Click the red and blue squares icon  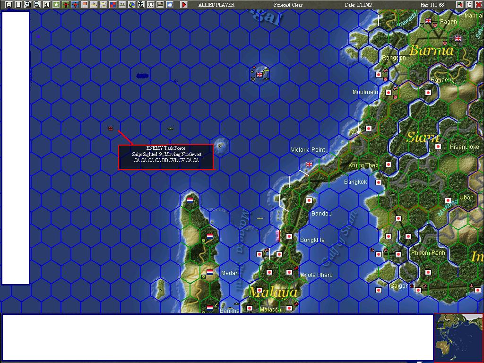pos(113,5)
